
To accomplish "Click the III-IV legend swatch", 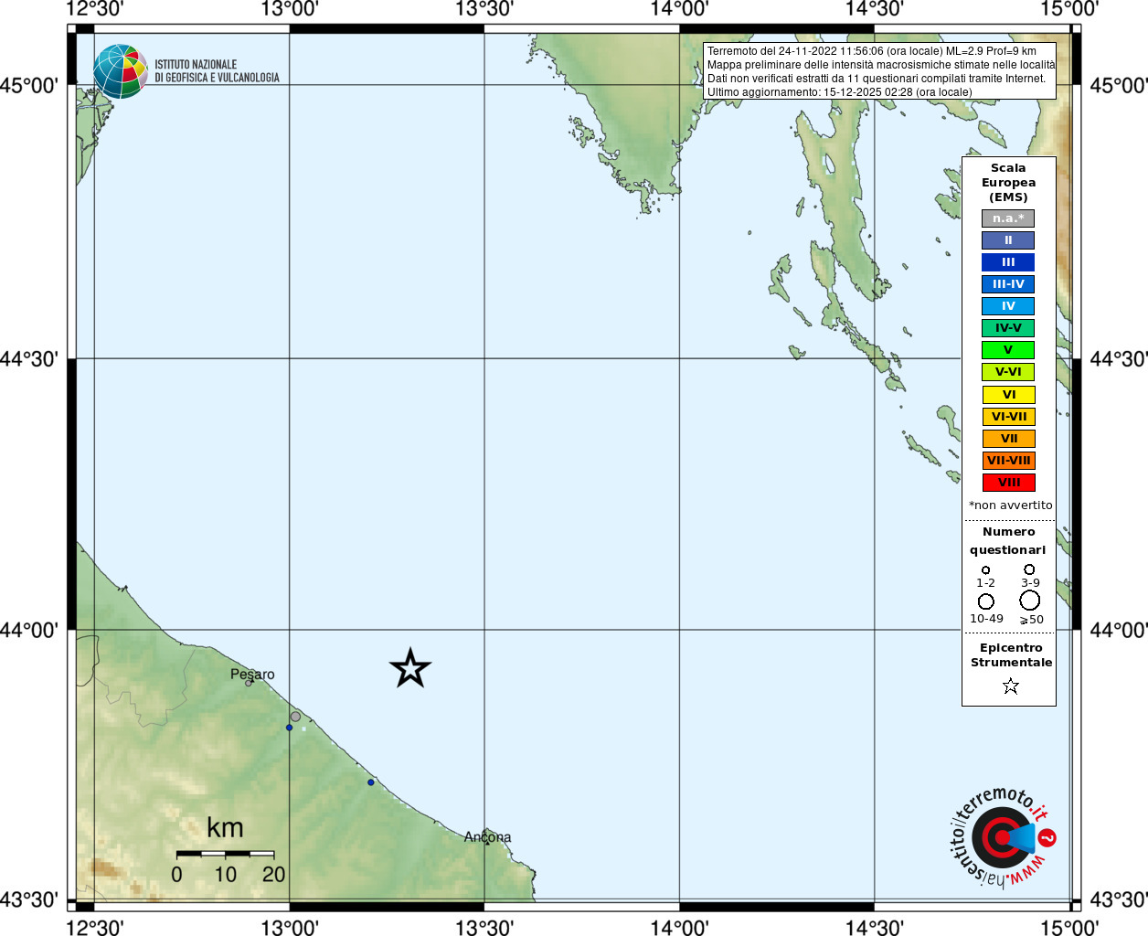I will click(1008, 284).
